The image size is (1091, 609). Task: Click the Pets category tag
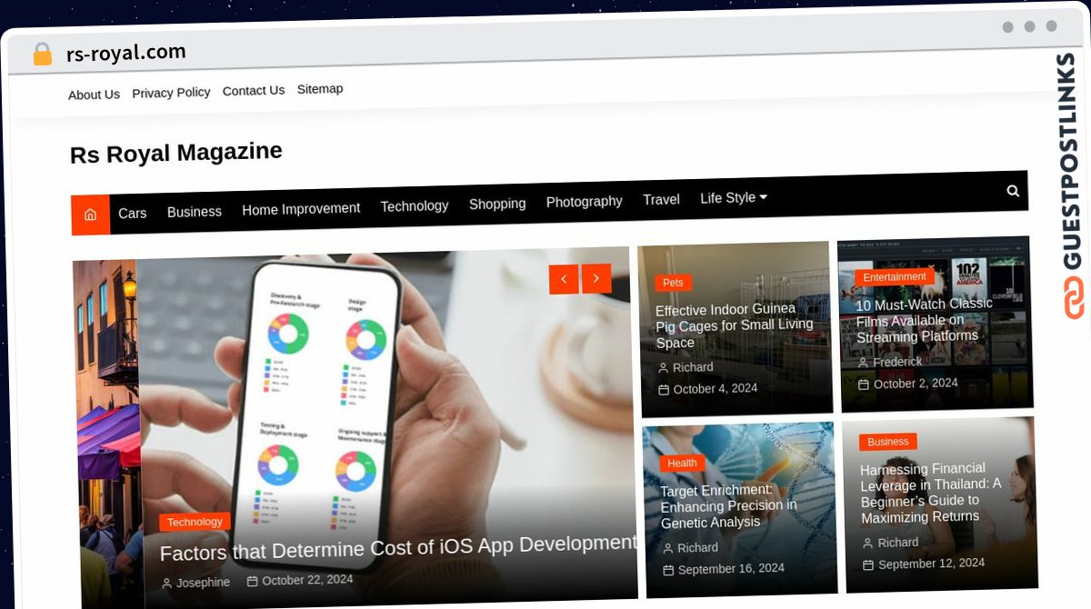(673, 283)
